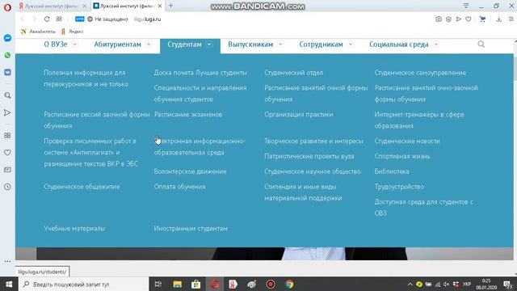
Task: Open WhatsApp in Opera sidebar
Action: pos(7,55)
